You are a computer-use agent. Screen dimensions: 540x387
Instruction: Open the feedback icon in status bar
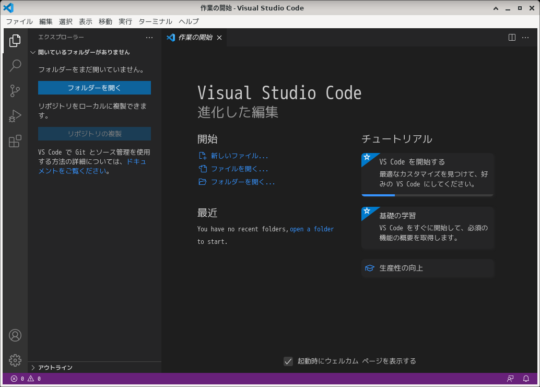(x=510, y=379)
